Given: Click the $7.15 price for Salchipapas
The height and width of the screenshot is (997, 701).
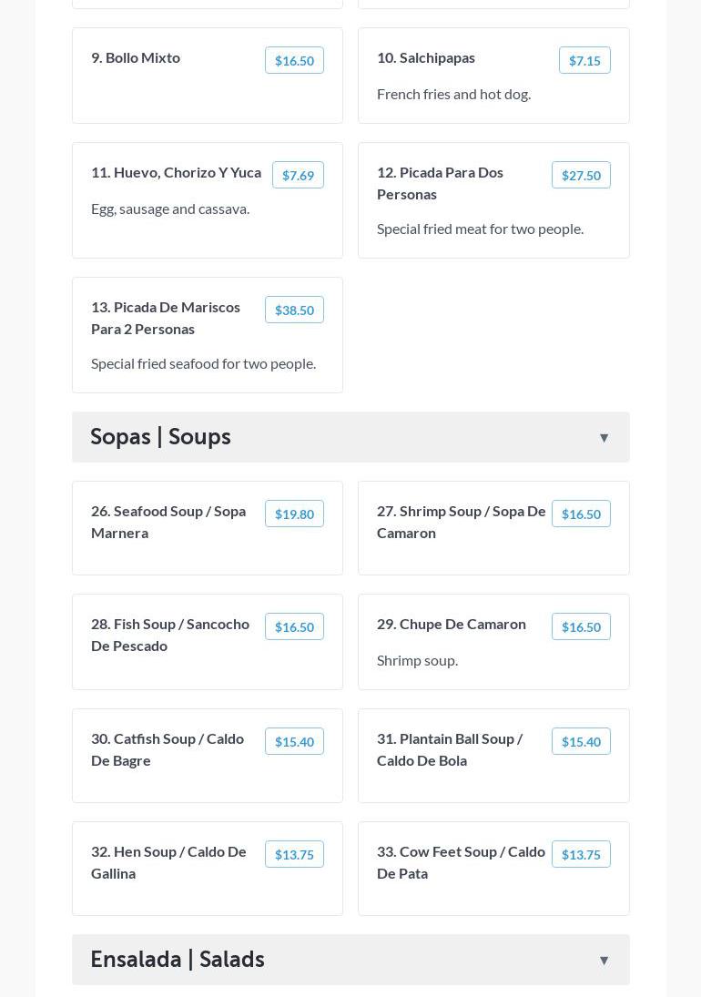Looking at the screenshot, I should (584, 61).
